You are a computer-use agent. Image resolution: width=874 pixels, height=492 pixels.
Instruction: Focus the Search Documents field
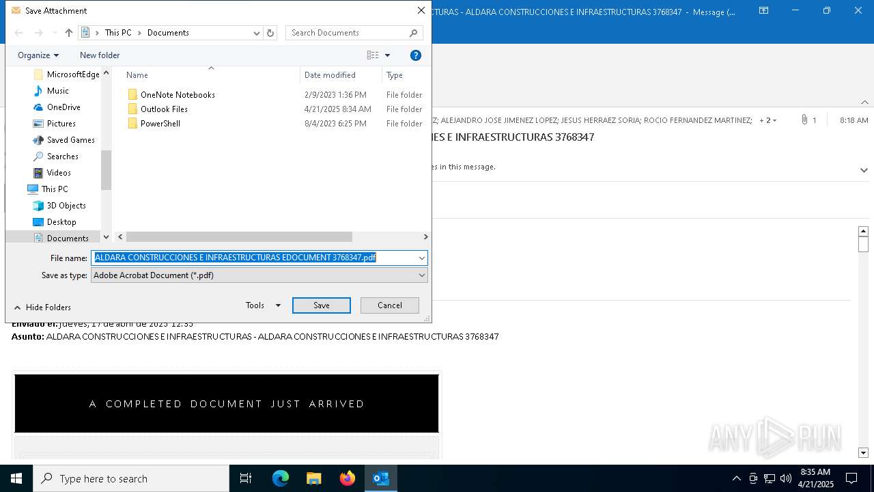[x=354, y=33]
